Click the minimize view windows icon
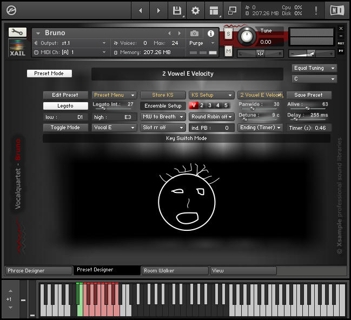Screen dimensions: 351x320 coord(232,10)
